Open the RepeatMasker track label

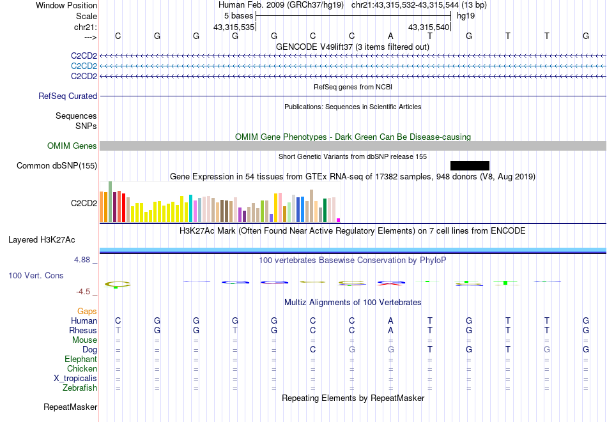coord(70,407)
